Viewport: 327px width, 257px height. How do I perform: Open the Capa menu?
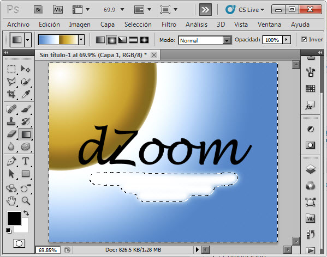[x=108, y=25]
